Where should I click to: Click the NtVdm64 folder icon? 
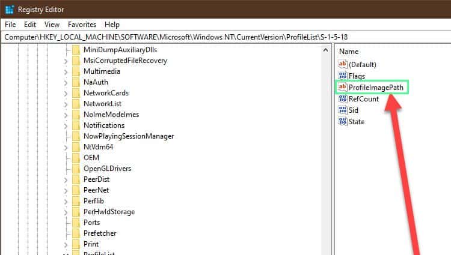click(76, 147)
